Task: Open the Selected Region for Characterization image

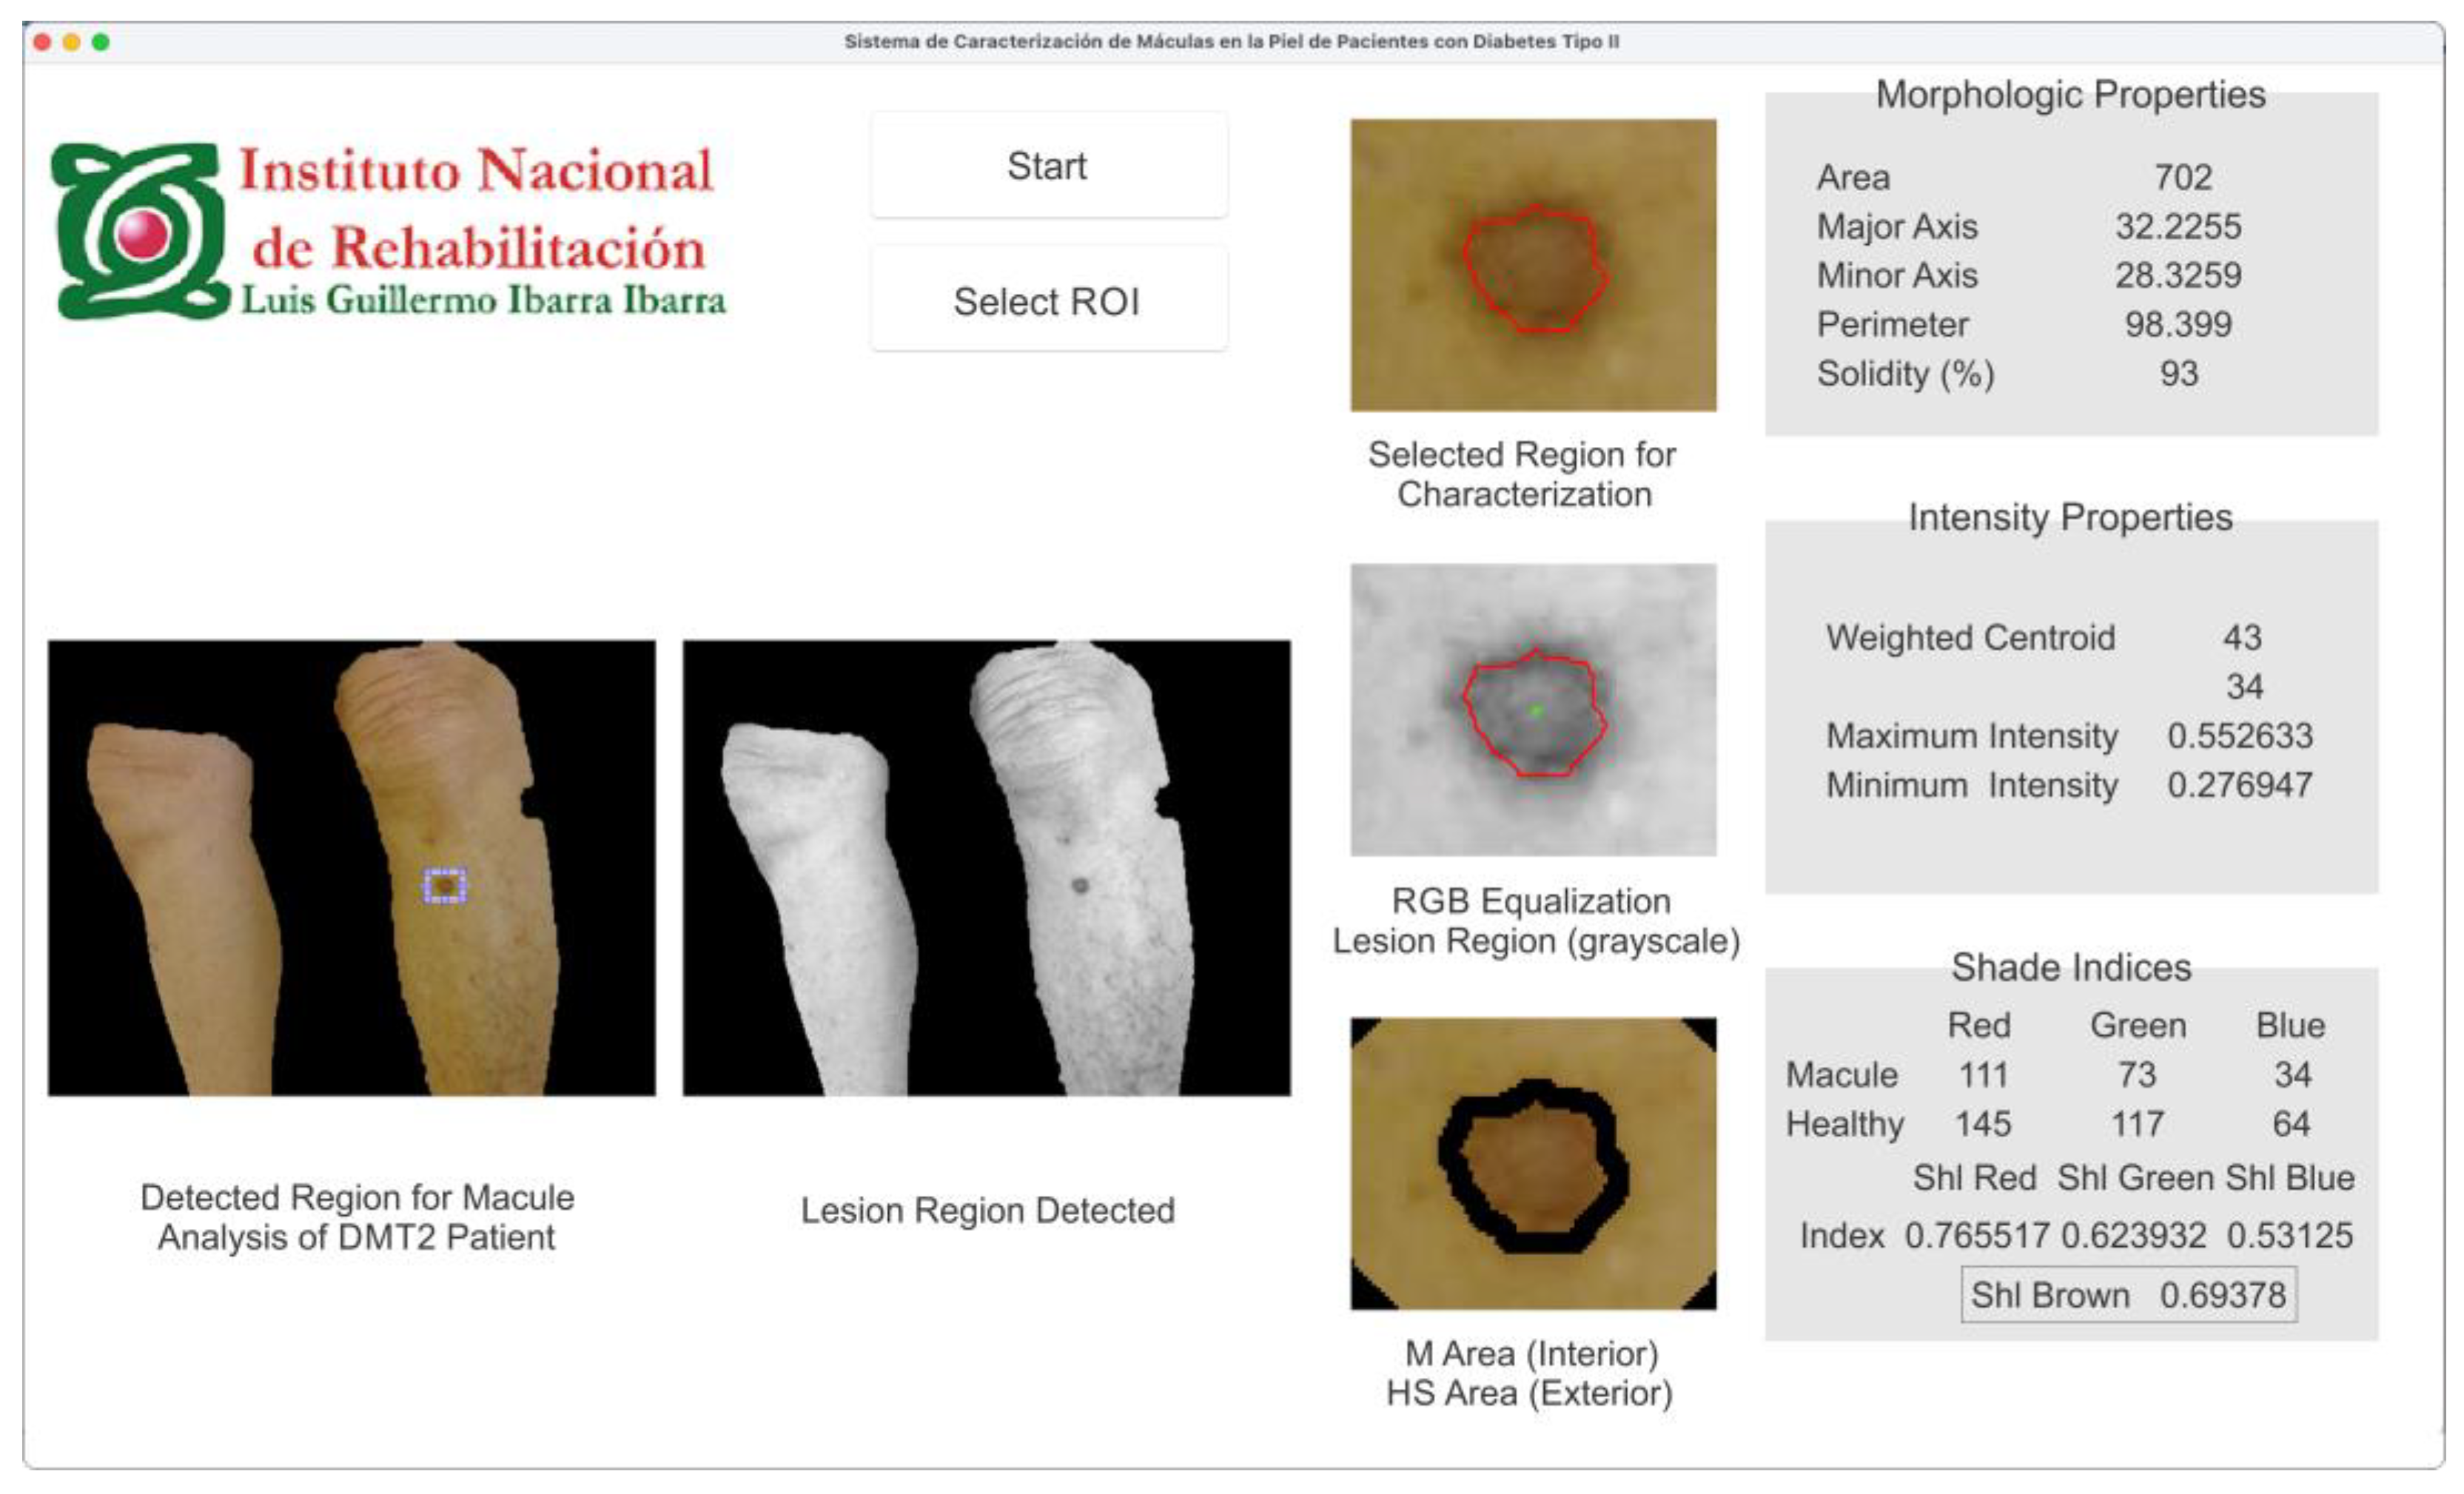Action: point(1532,265)
